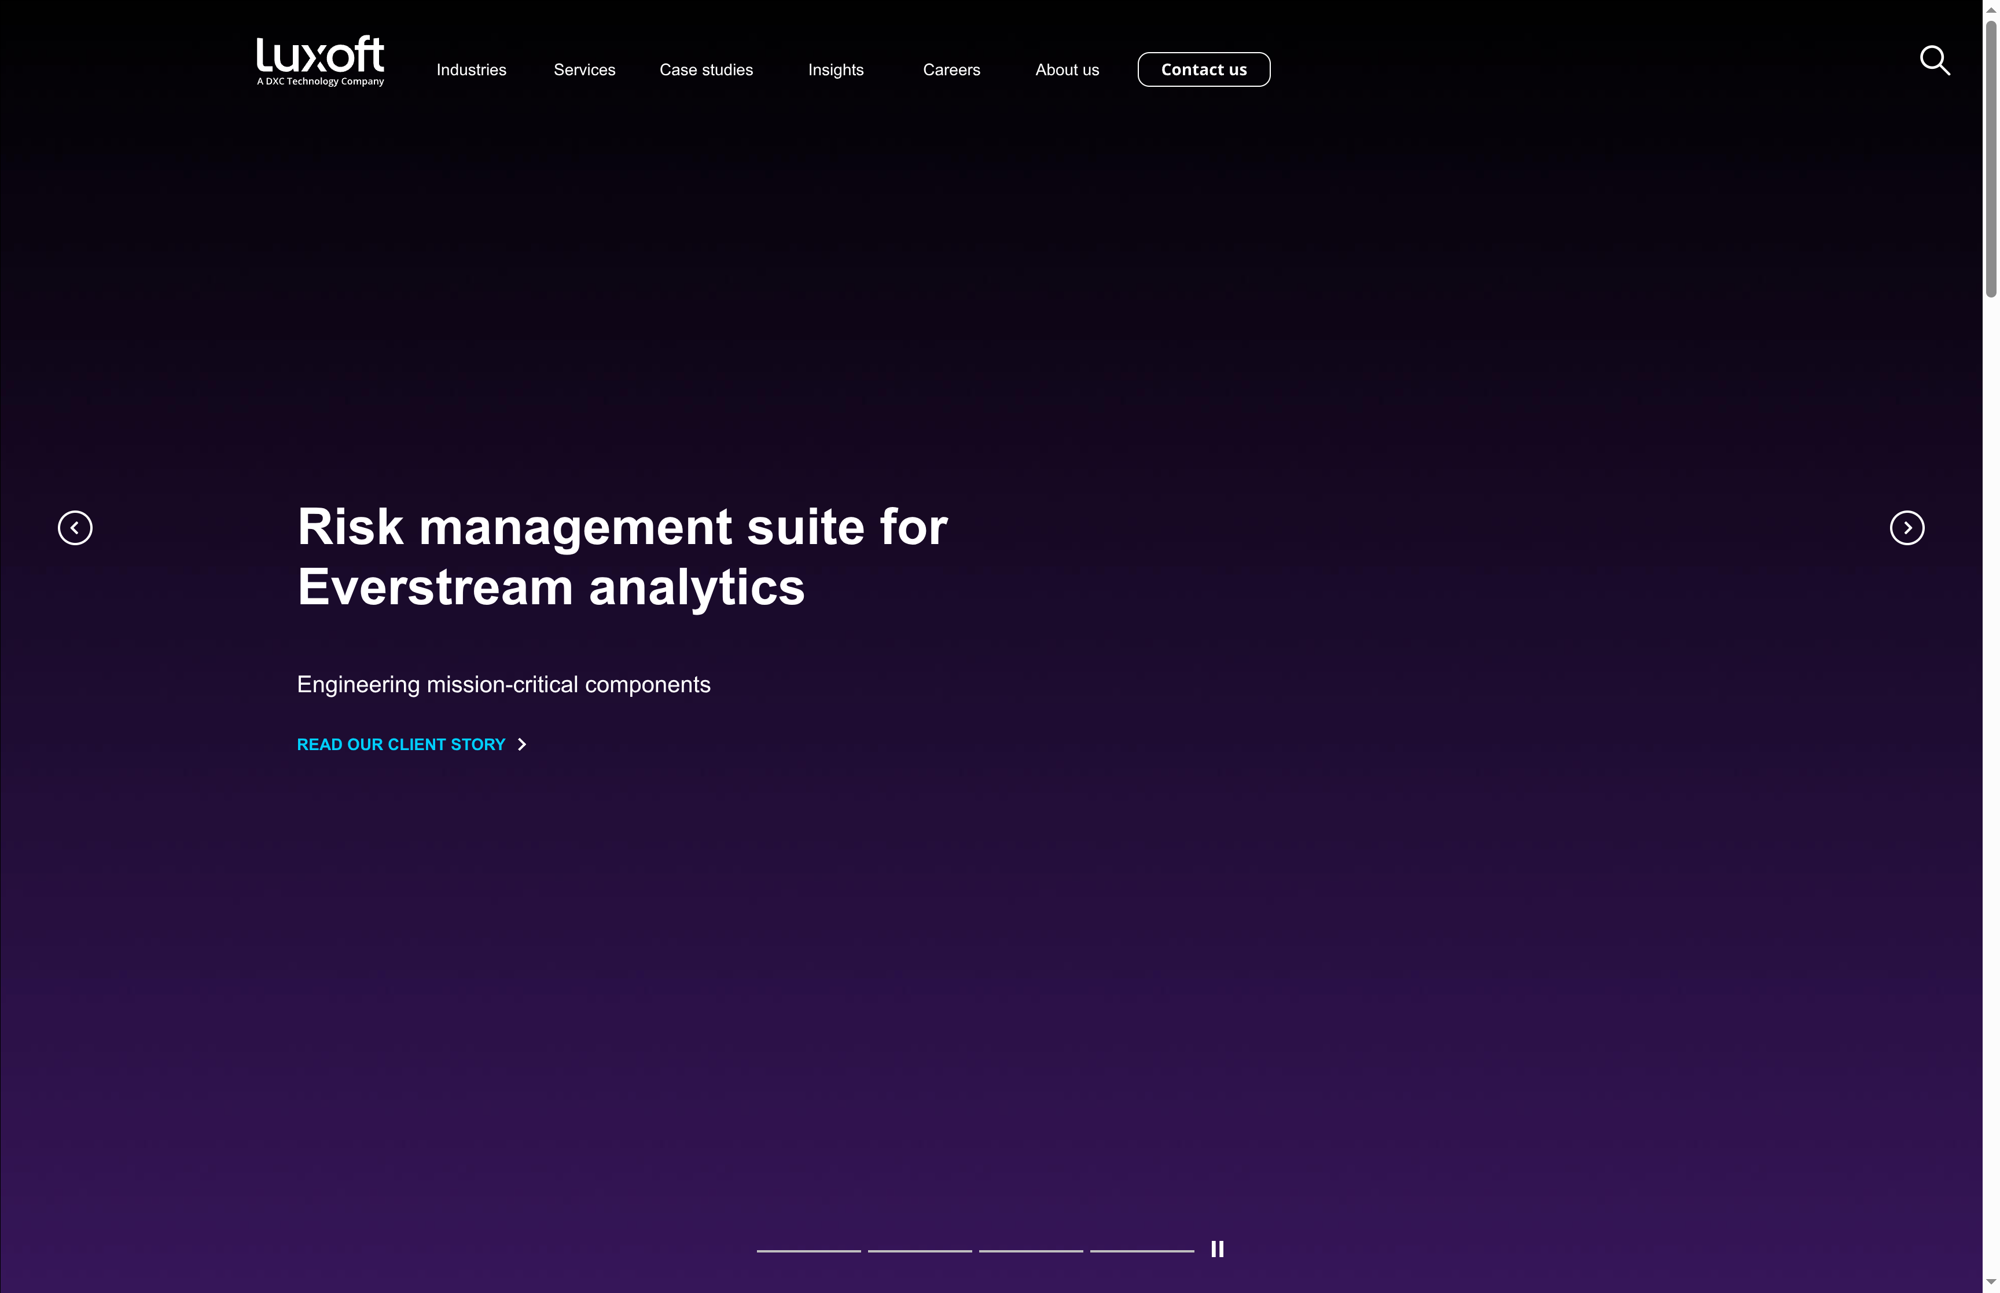Jump to fourth carousel slide indicator
2000x1293 pixels.
point(1141,1251)
